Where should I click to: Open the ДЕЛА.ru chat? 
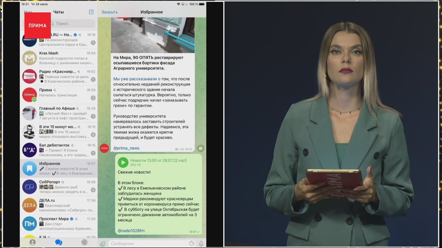59,205
